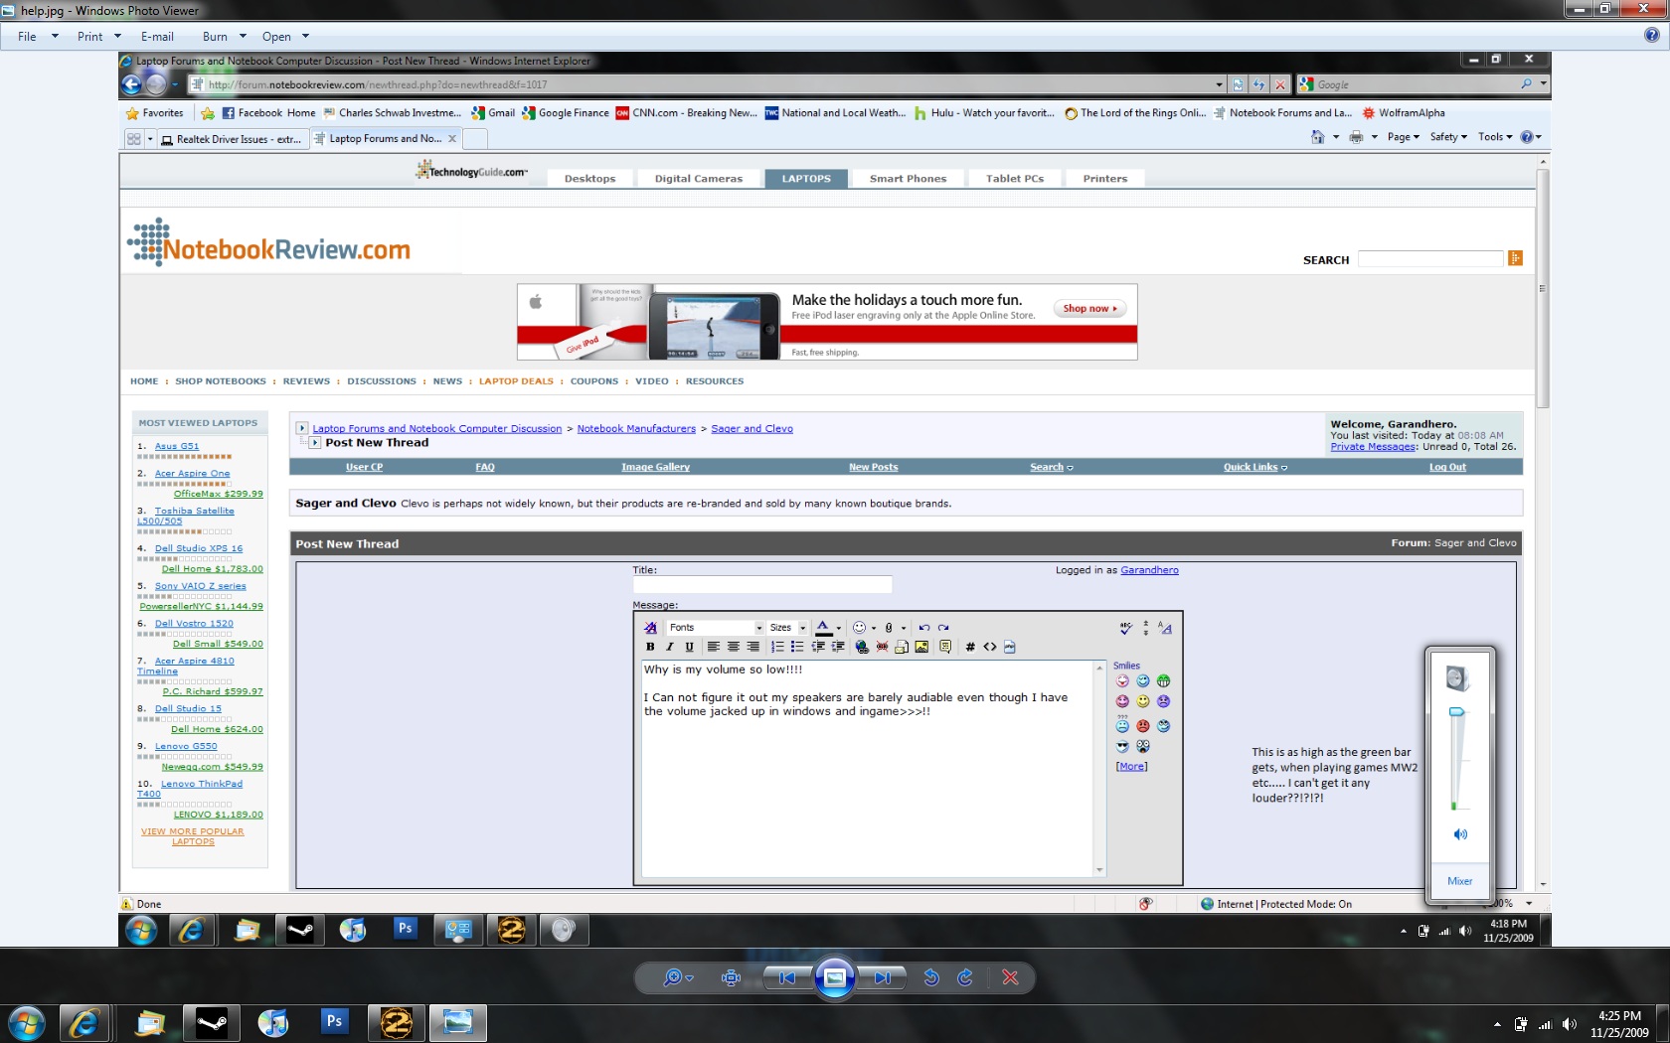Rotate the photo clockwise
Viewport: 1670px width, 1043px height.
(964, 977)
